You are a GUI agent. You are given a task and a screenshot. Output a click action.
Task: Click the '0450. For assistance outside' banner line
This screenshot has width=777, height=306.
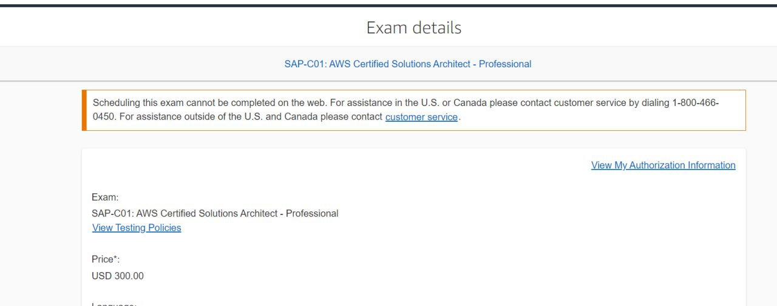(276, 117)
